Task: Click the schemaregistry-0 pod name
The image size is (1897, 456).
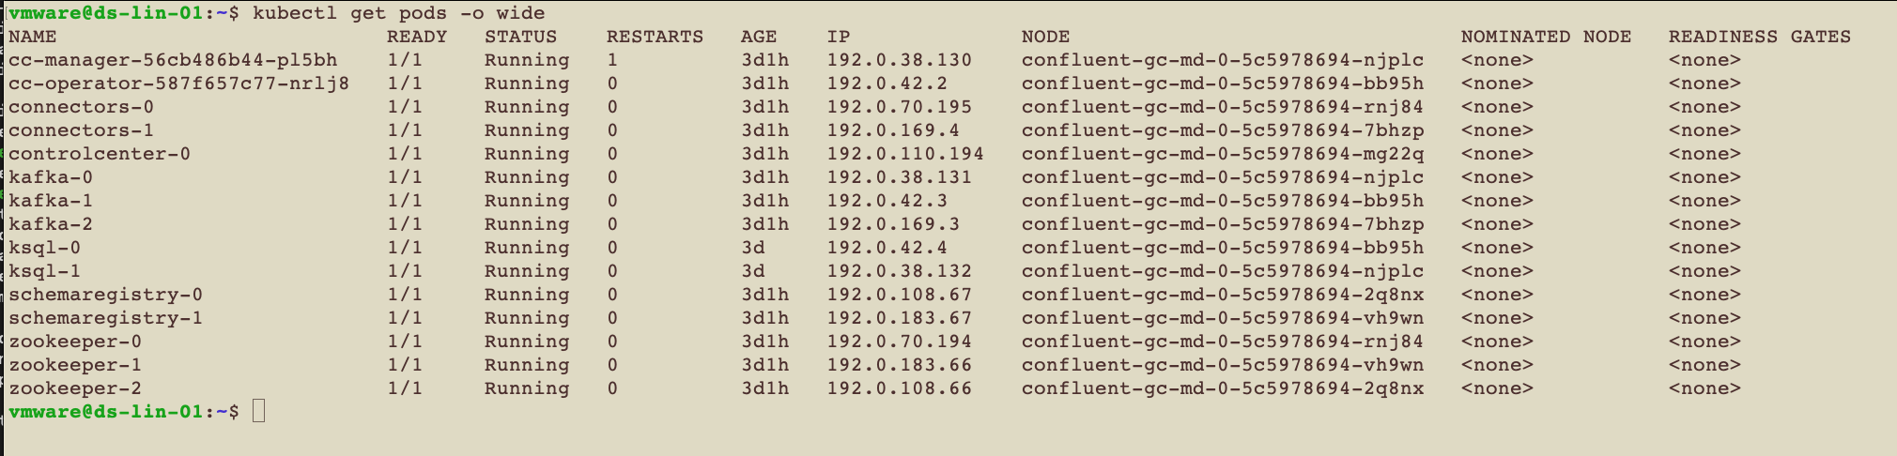Action: tap(105, 295)
